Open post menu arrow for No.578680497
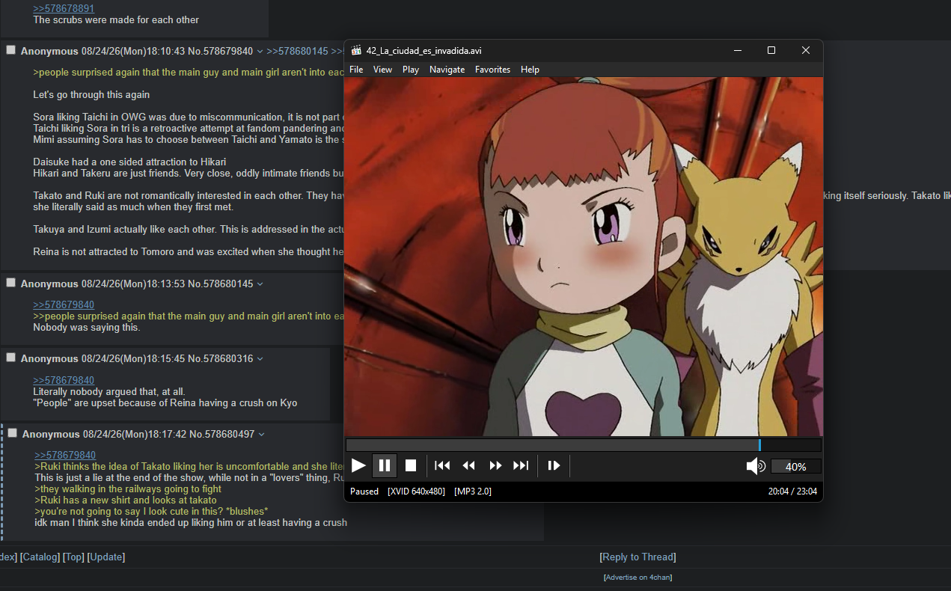 click(261, 435)
